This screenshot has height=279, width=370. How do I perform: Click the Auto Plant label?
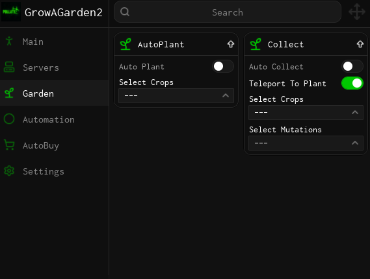[142, 67]
